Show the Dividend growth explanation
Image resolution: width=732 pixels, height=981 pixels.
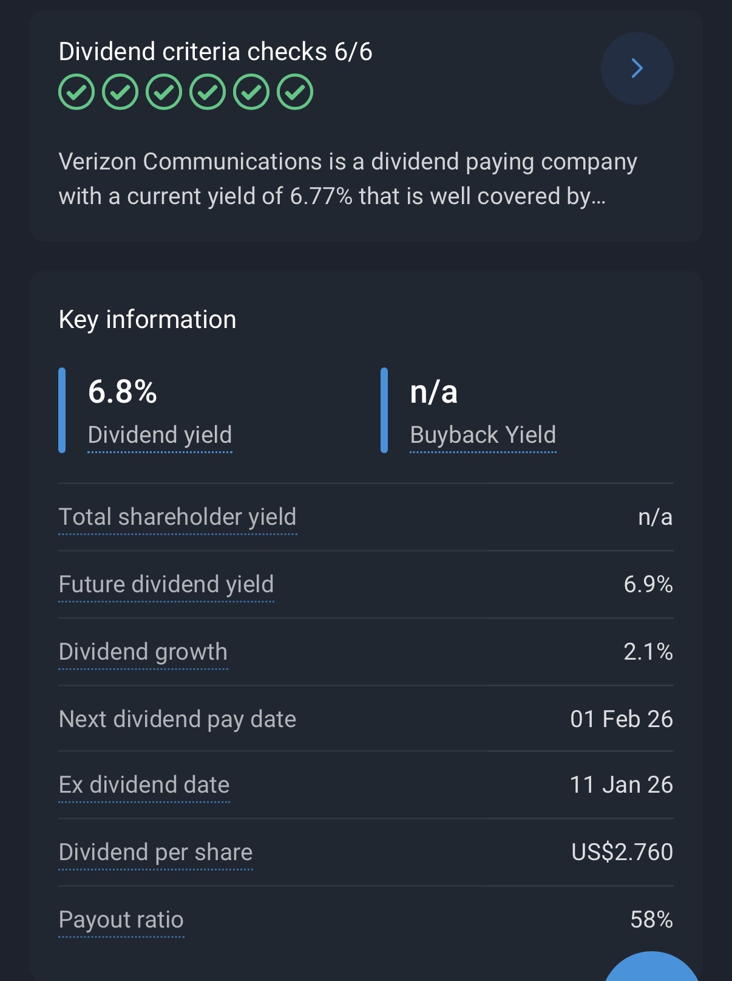pyautogui.click(x=143, y=652)
